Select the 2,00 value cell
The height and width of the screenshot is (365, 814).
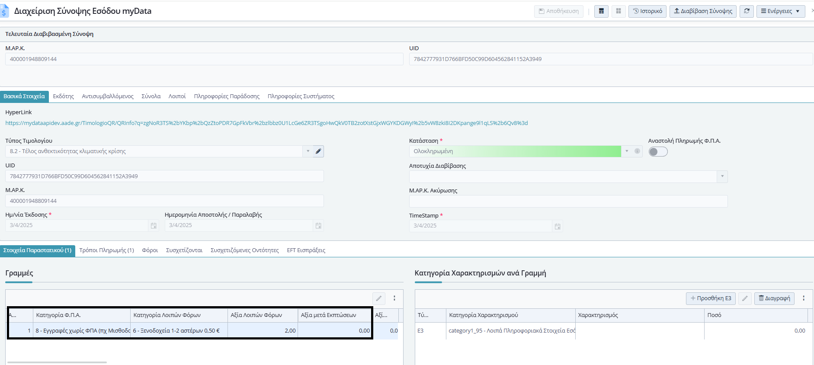pos(263,331)
